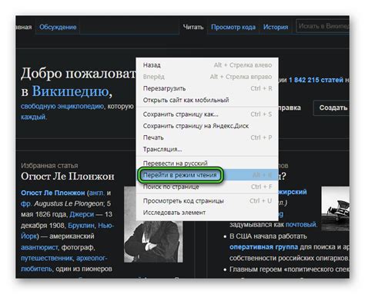Click the Избранная статья label
Image resolution: width=365 pixels, height=294 pixels.
49,166
